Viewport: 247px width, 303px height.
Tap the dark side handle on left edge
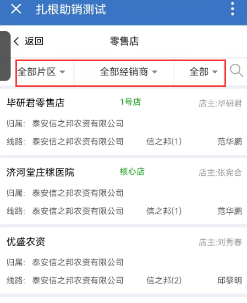(x=5, y=56)
